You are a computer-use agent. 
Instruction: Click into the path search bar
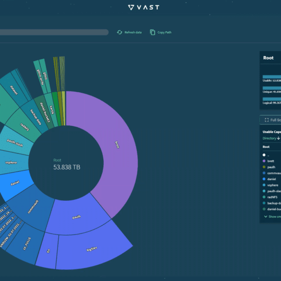(x=54, y=32)
